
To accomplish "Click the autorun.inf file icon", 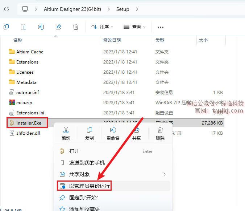I will coord(12,92).
